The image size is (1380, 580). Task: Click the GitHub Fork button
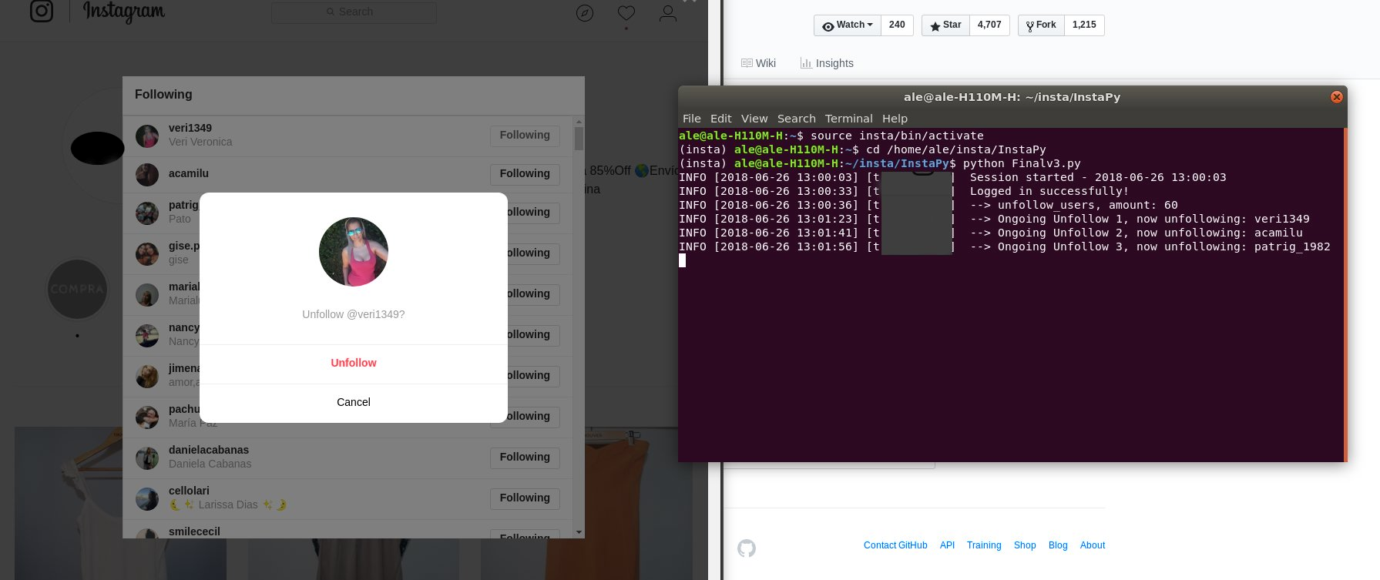click(x=1041, y=25)
